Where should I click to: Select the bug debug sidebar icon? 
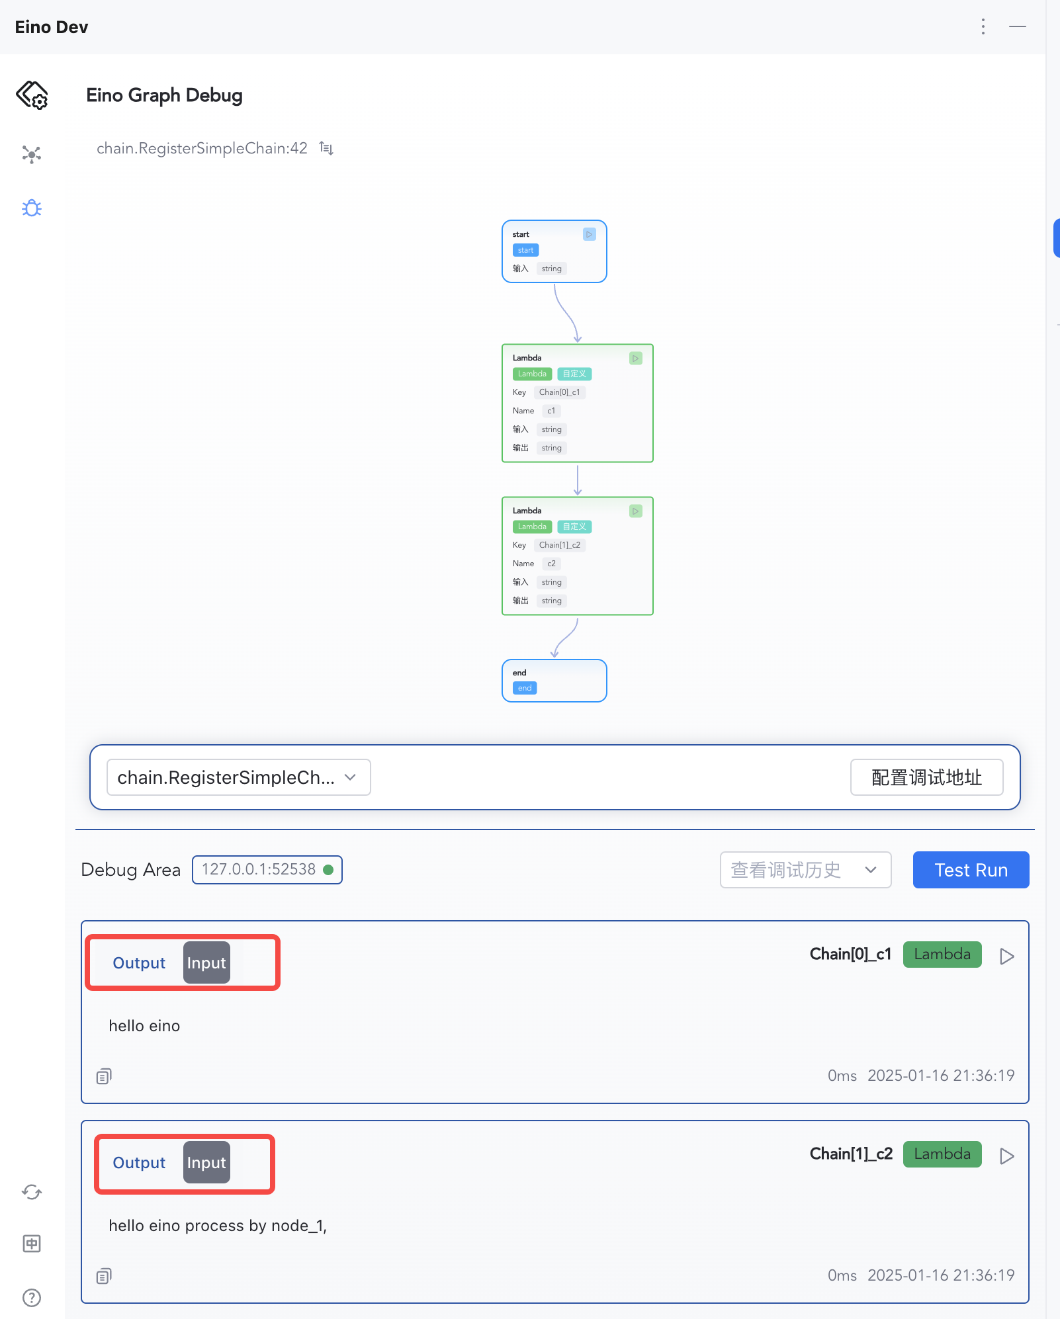tap(32, 208)
